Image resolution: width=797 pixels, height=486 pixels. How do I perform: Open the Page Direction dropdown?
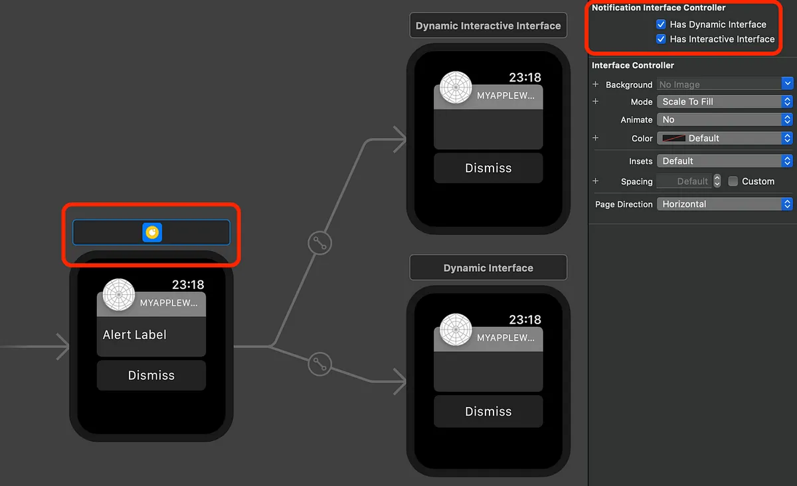point(724,204)
